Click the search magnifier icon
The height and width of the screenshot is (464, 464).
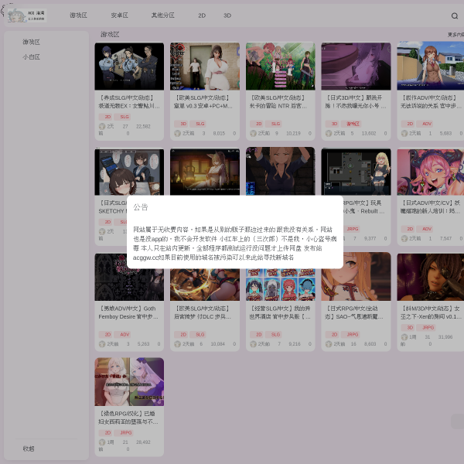click(x=455, y=15)
